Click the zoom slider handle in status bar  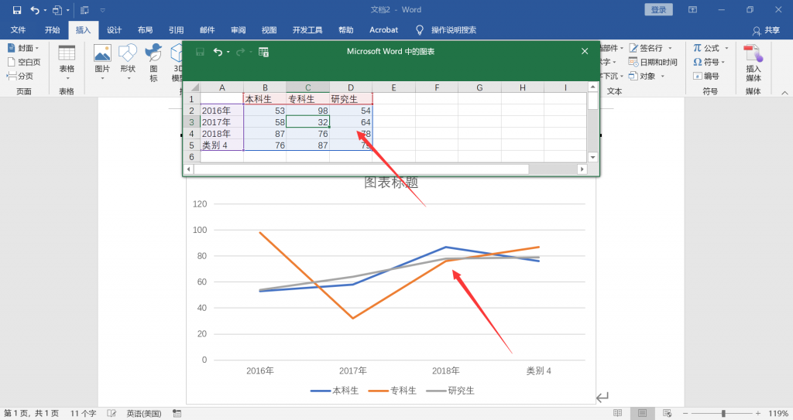coord(724,414)
